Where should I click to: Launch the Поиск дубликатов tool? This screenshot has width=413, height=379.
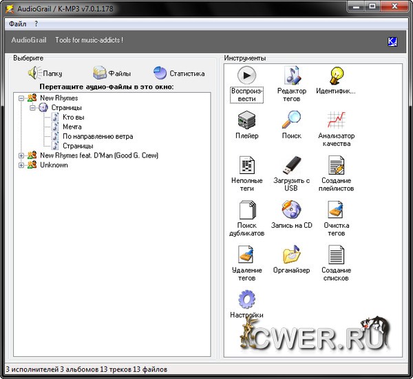click(246, 210)
